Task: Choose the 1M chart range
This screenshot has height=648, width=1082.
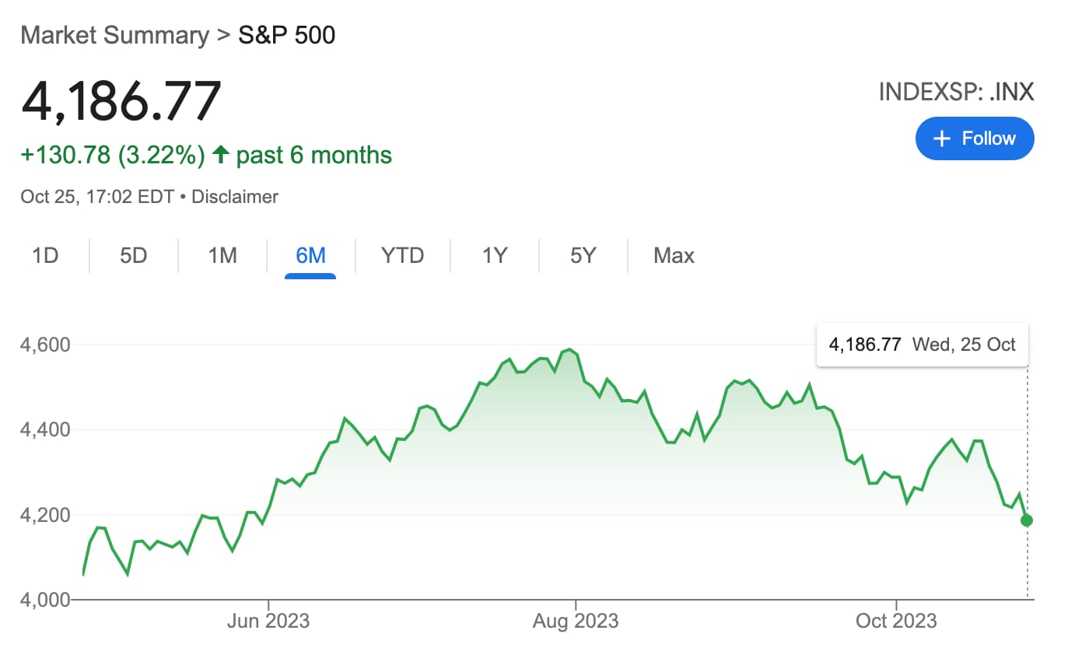Action: [222, 255]
